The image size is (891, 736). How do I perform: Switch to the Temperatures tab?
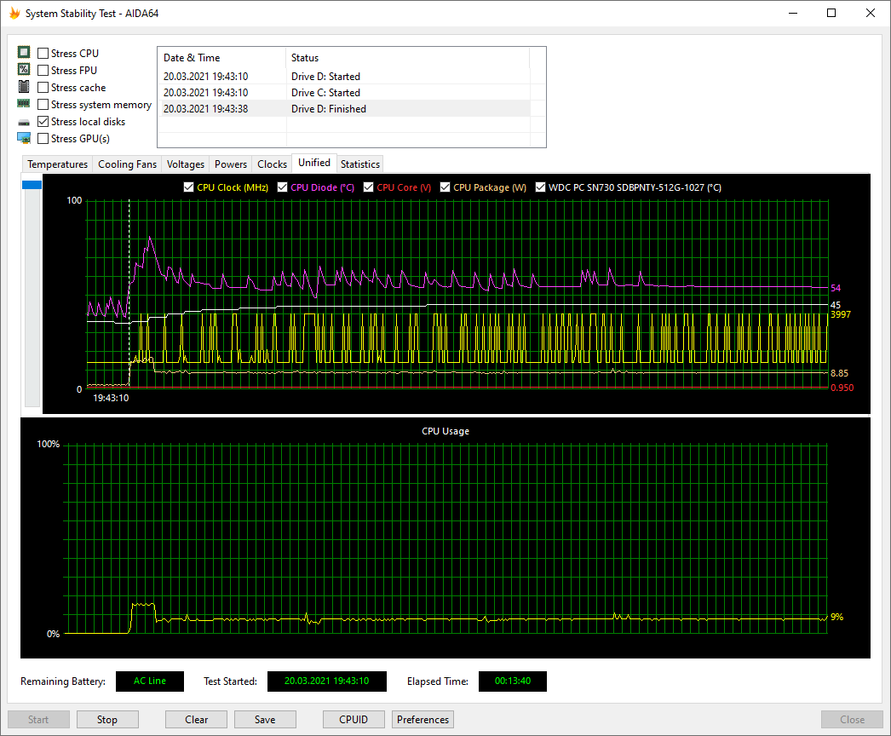point(57,164)
